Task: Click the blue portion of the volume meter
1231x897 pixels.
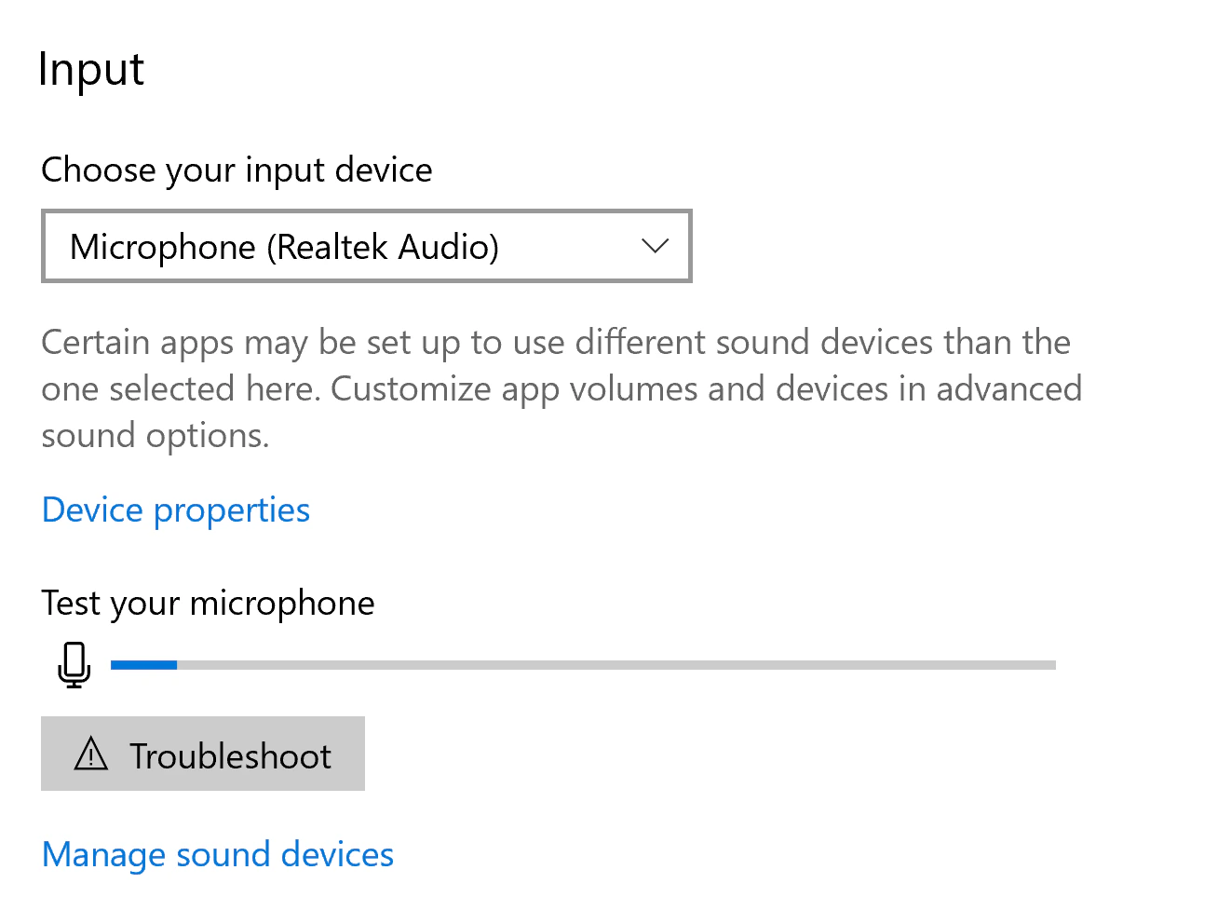Action: point(144,664)
